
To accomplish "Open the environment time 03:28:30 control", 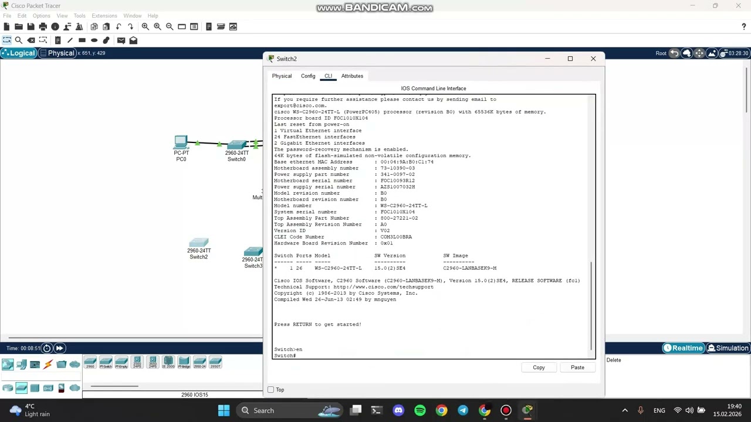I will tap(734, 53).
